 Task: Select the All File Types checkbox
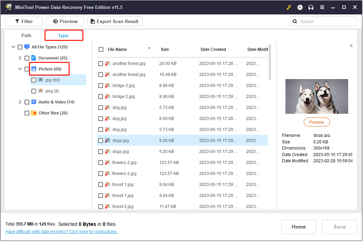[x=20, y=47]
